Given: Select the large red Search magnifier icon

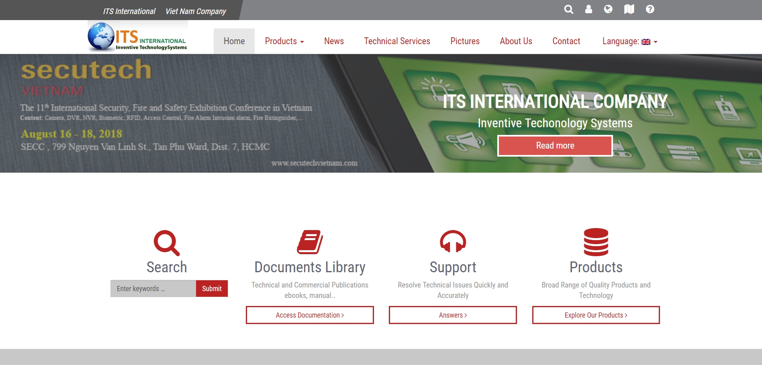Looking at the screenshot, I should [167, 243].
